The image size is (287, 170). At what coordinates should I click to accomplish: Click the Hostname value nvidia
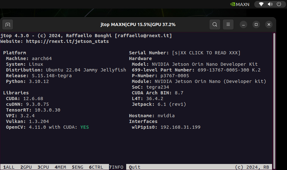coord(166,116)
